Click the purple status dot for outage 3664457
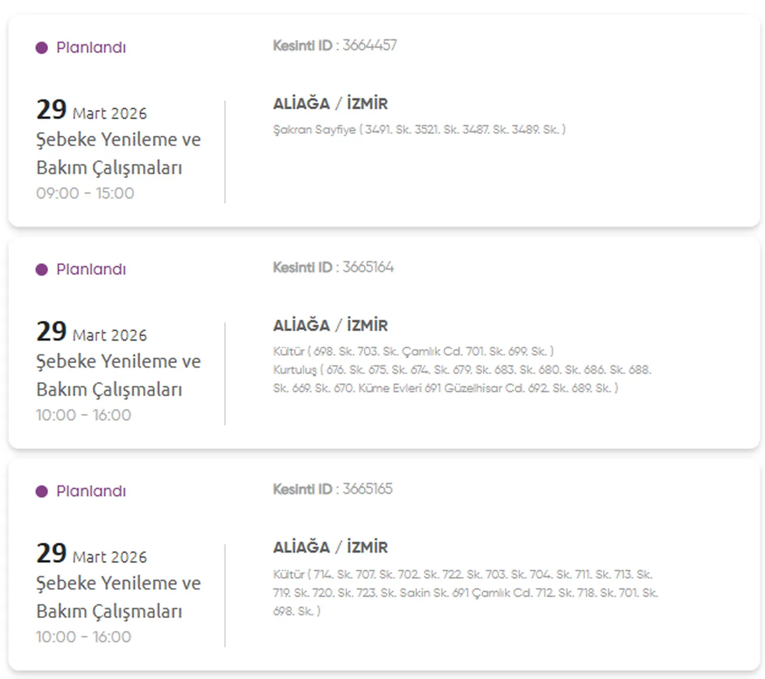This screenshot has height=679, width=765. 41,48
